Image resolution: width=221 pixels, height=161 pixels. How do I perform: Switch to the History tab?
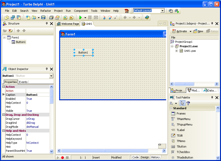click(155, 157)
